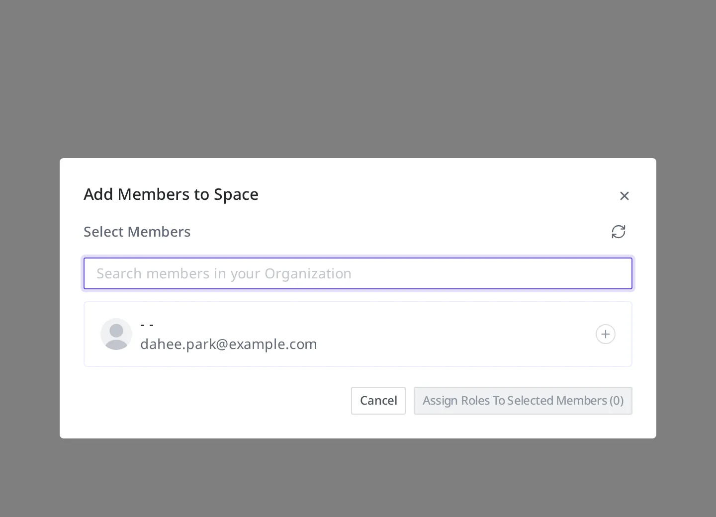
Task: Close the Add Members to Space dialog
Action: coord(625,196)
